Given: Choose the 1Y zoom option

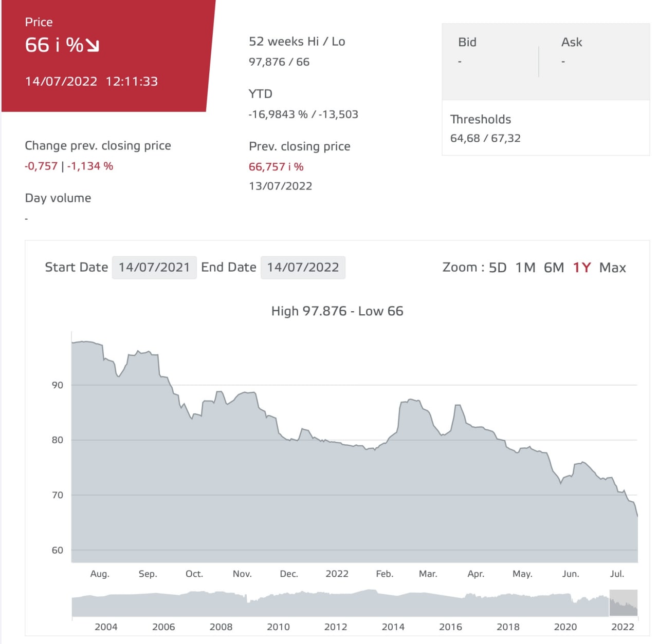Looking at the screenshot, I should click(x=582, y=268).
